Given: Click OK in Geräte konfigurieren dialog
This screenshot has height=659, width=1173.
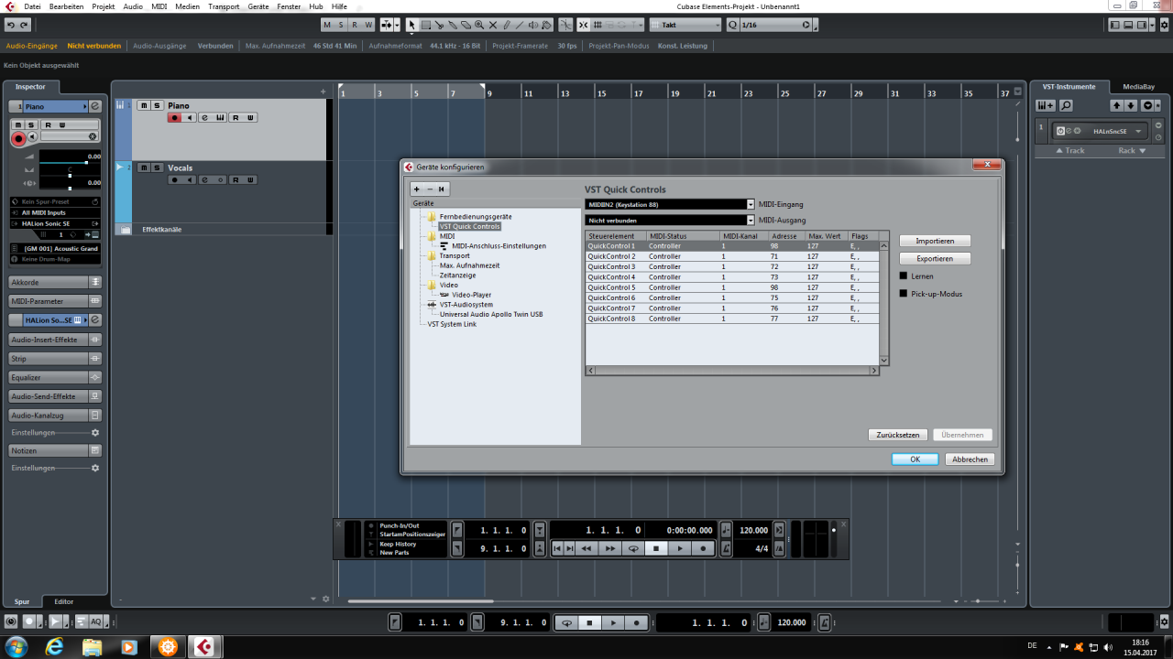Looking at the screenshot, I should 915,459.
